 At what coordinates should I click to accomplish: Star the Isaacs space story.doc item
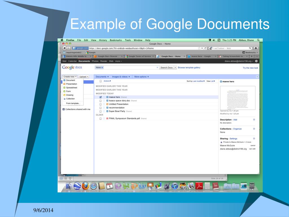tap(104, 101)
